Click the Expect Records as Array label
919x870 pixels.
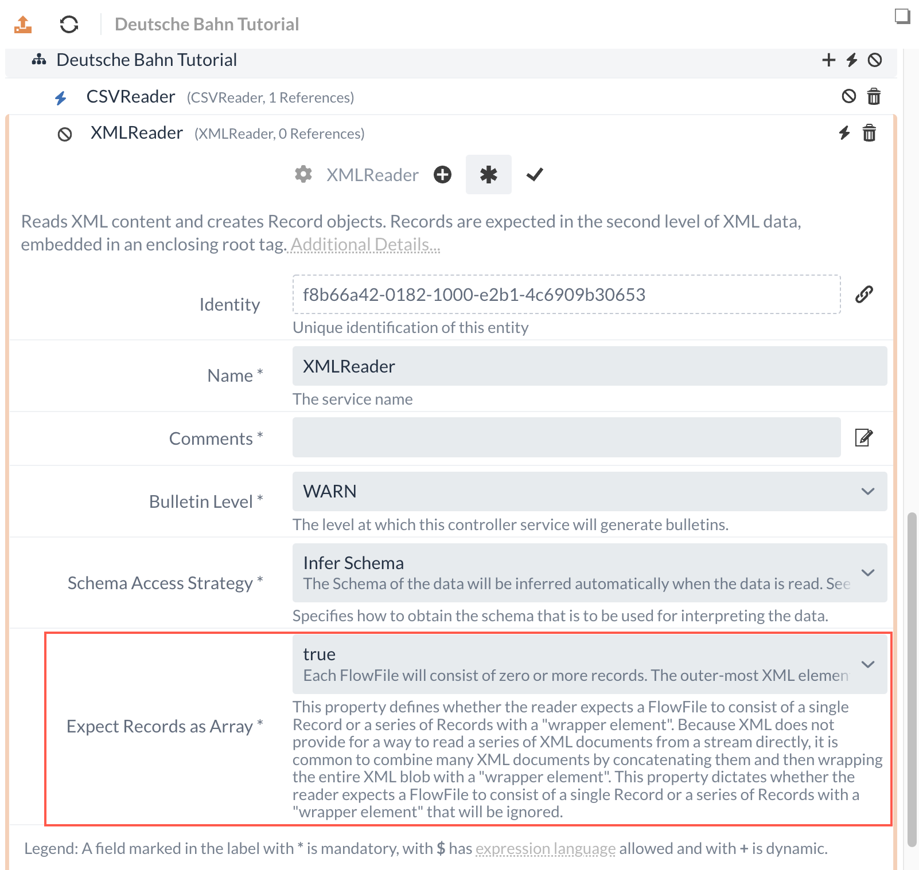(165, 726)
